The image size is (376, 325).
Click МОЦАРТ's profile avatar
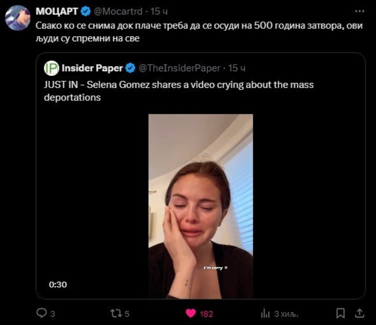18,18
